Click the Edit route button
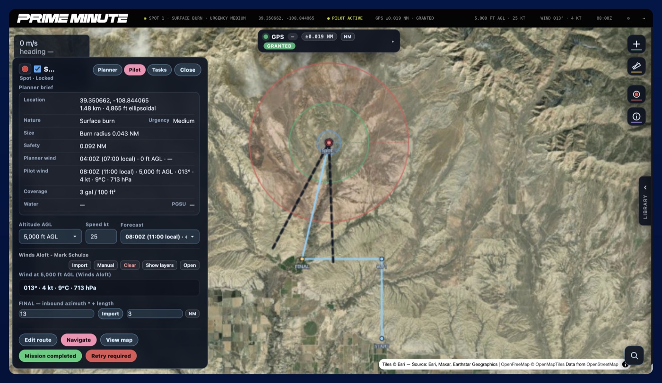Viewport: 662px width, 383px height. (x=38, y=340)
